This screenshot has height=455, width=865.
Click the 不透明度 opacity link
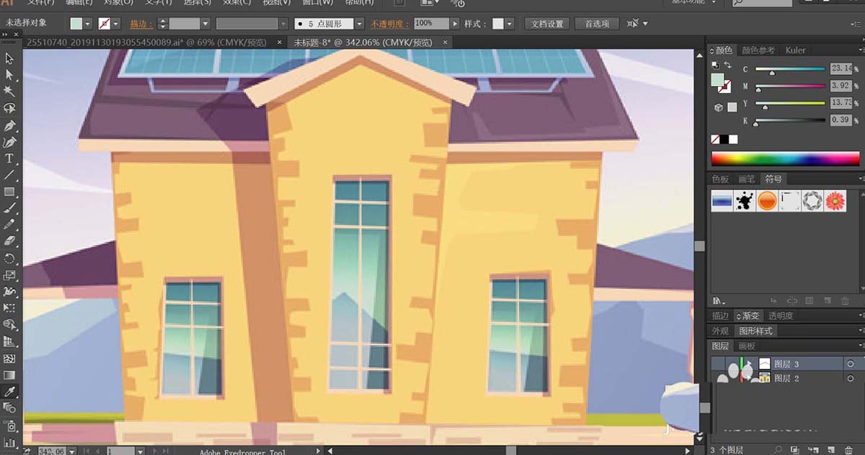pyautogui.click(x=390, y=24)
